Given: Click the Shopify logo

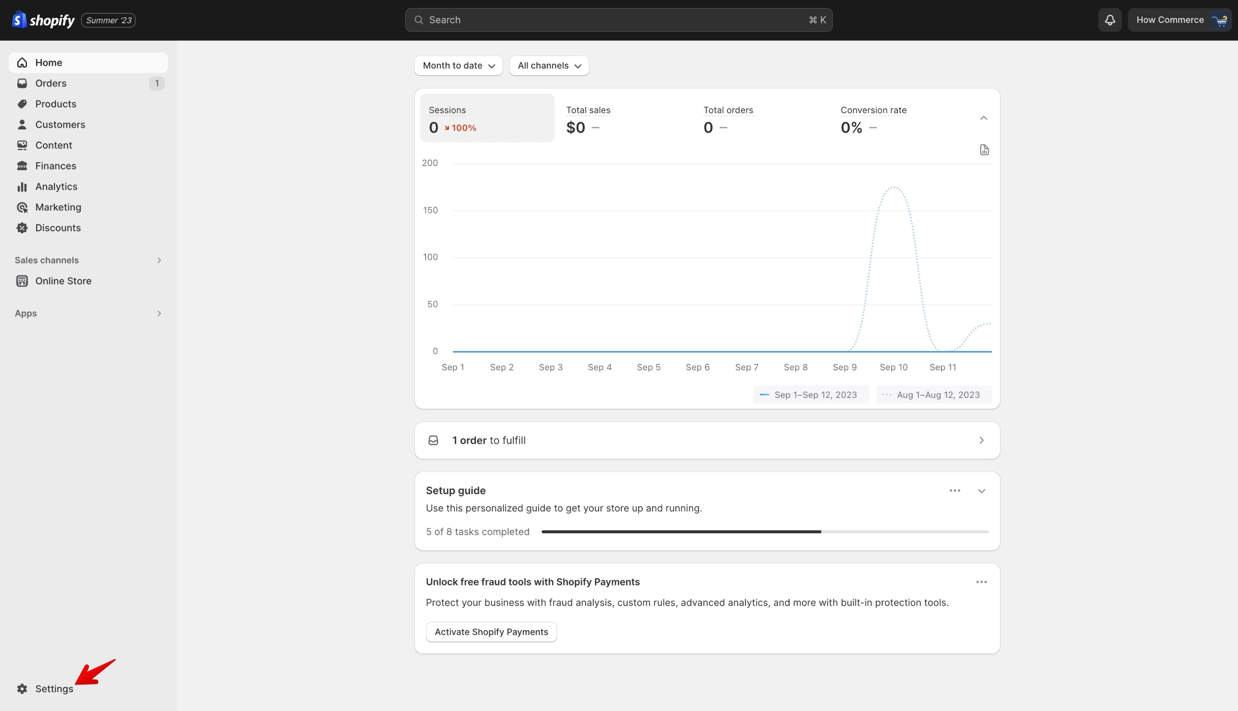Looking at the screenshot, I should [x=43, y=20].
